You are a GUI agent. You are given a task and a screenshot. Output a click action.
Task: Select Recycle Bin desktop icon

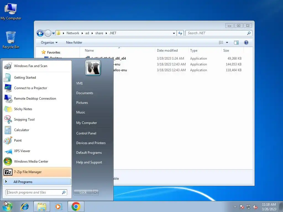tap(11, 40)
